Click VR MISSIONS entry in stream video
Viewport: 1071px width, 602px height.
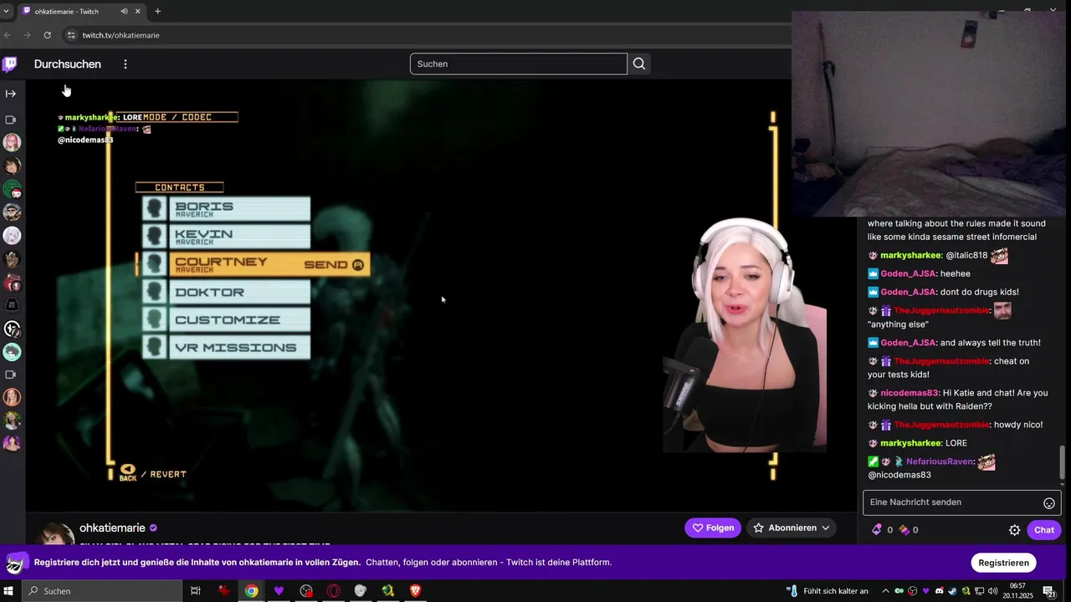click(227, 347)
